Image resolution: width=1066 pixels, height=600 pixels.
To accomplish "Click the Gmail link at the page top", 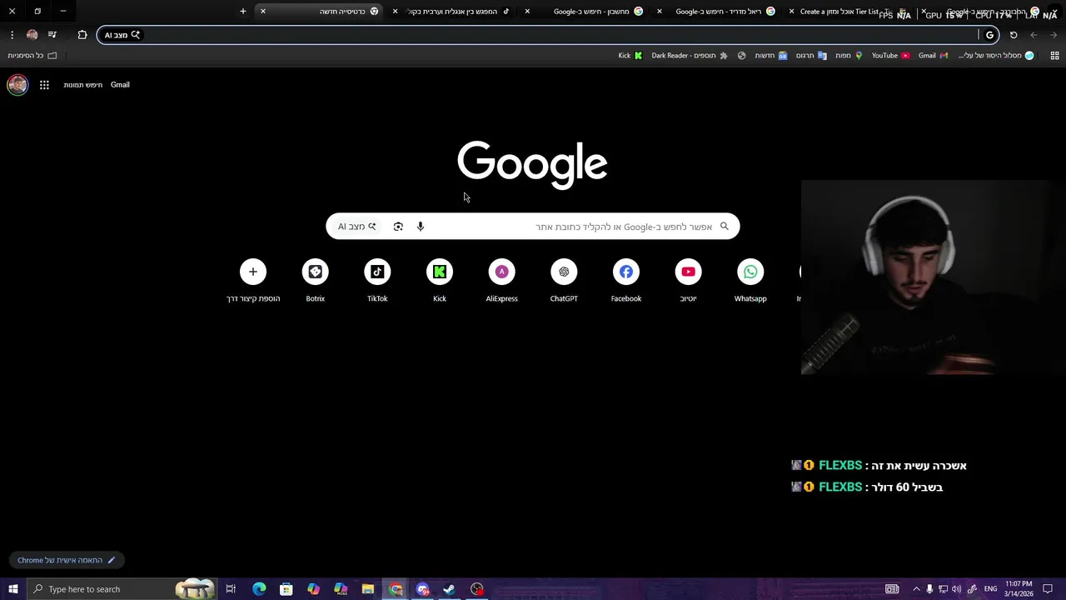I will pos(120,85).
